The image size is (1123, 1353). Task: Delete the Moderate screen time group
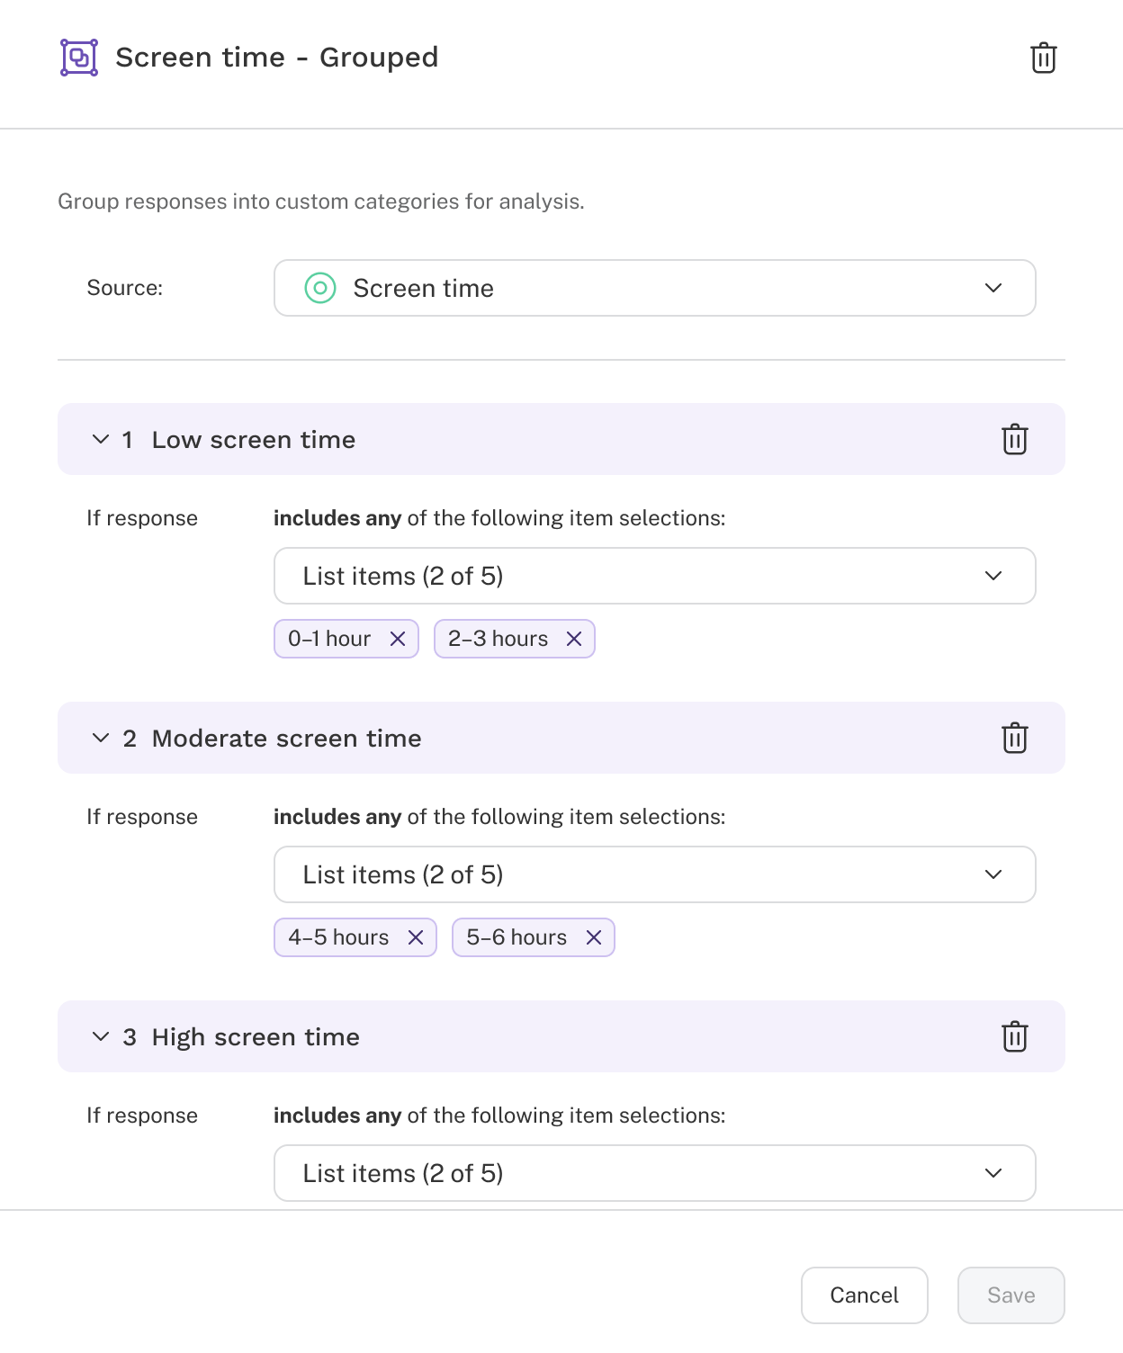point(1014,738)
